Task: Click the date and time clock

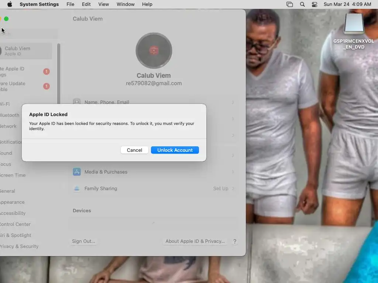Action: (347, 4)
